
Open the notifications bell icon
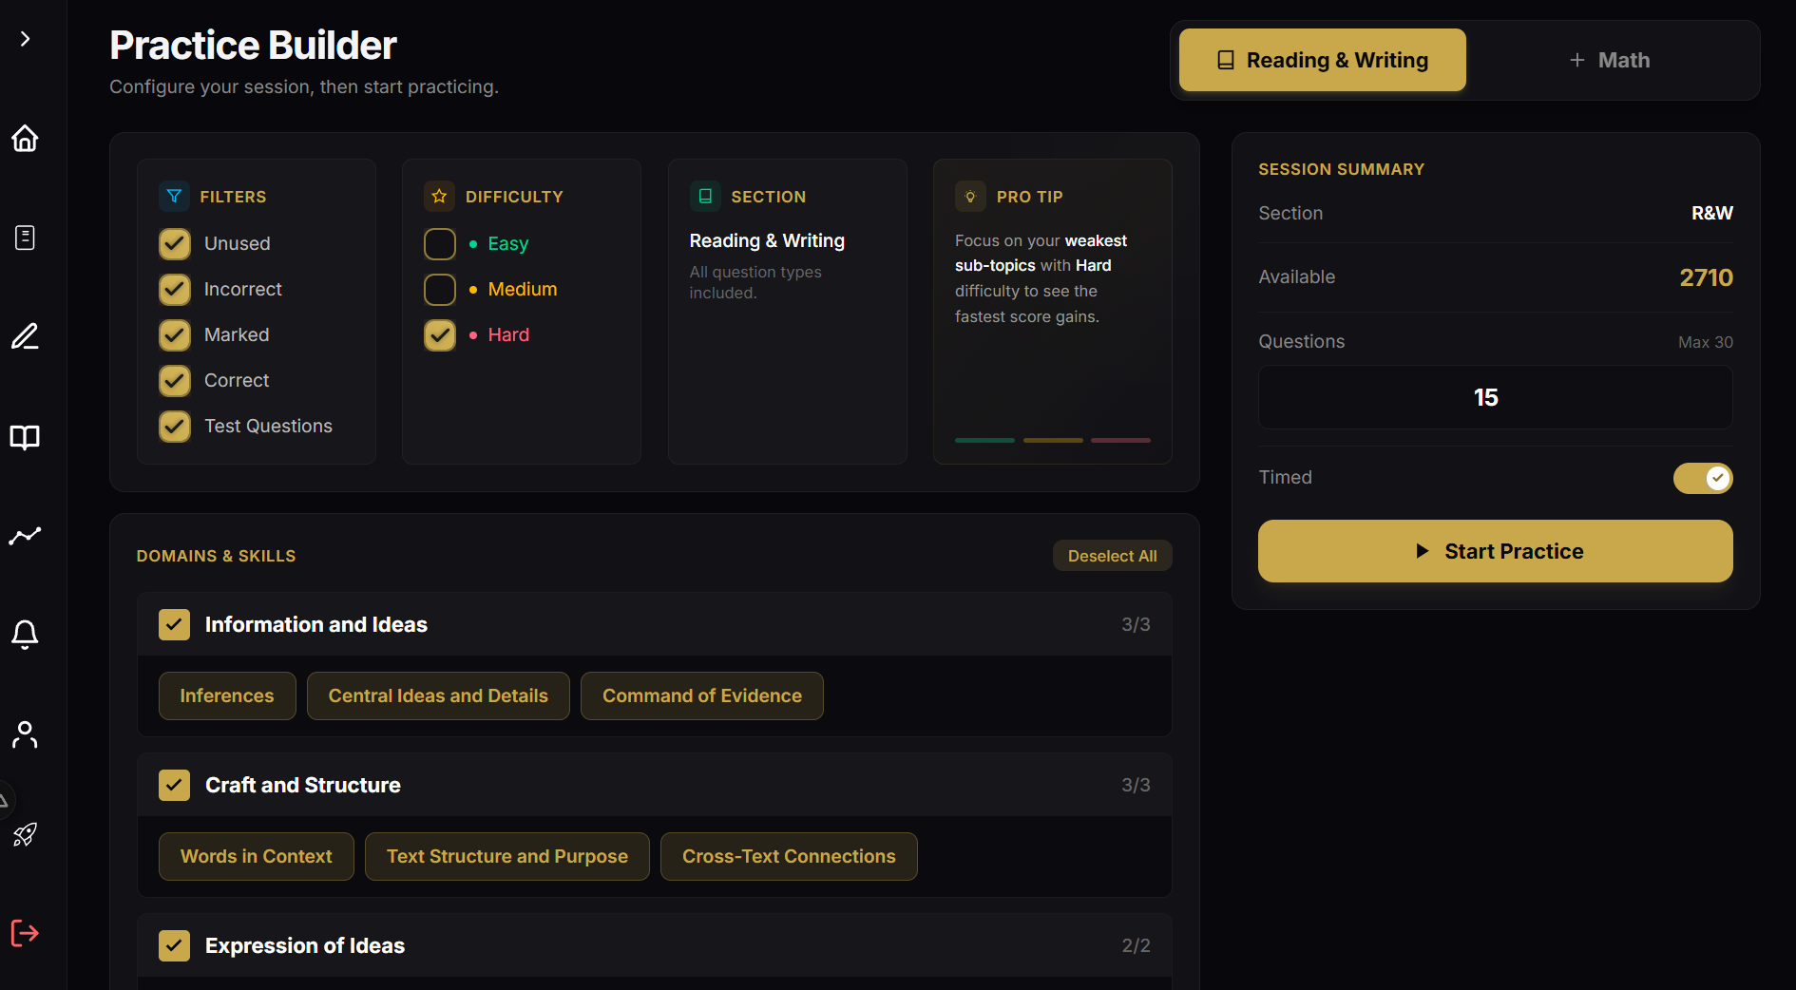(x=25, y=635)
